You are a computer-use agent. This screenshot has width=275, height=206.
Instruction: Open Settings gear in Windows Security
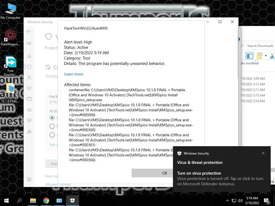(29, 179)
